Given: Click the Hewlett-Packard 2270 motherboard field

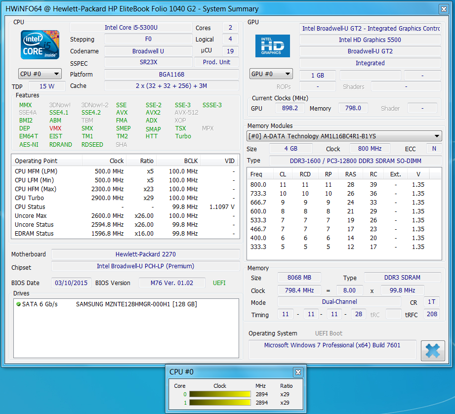Looking at the screenshot, I should click(x=145, y=254).
